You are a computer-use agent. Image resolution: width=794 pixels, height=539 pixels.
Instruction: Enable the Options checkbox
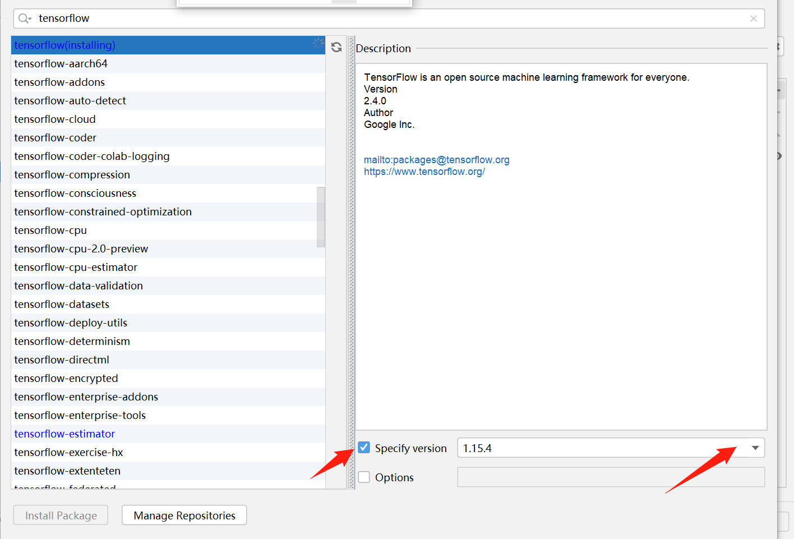coord(364,477)
